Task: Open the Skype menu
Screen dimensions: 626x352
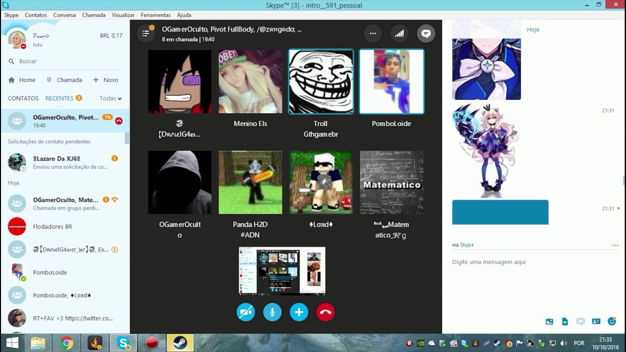Action: click(11, 15)
